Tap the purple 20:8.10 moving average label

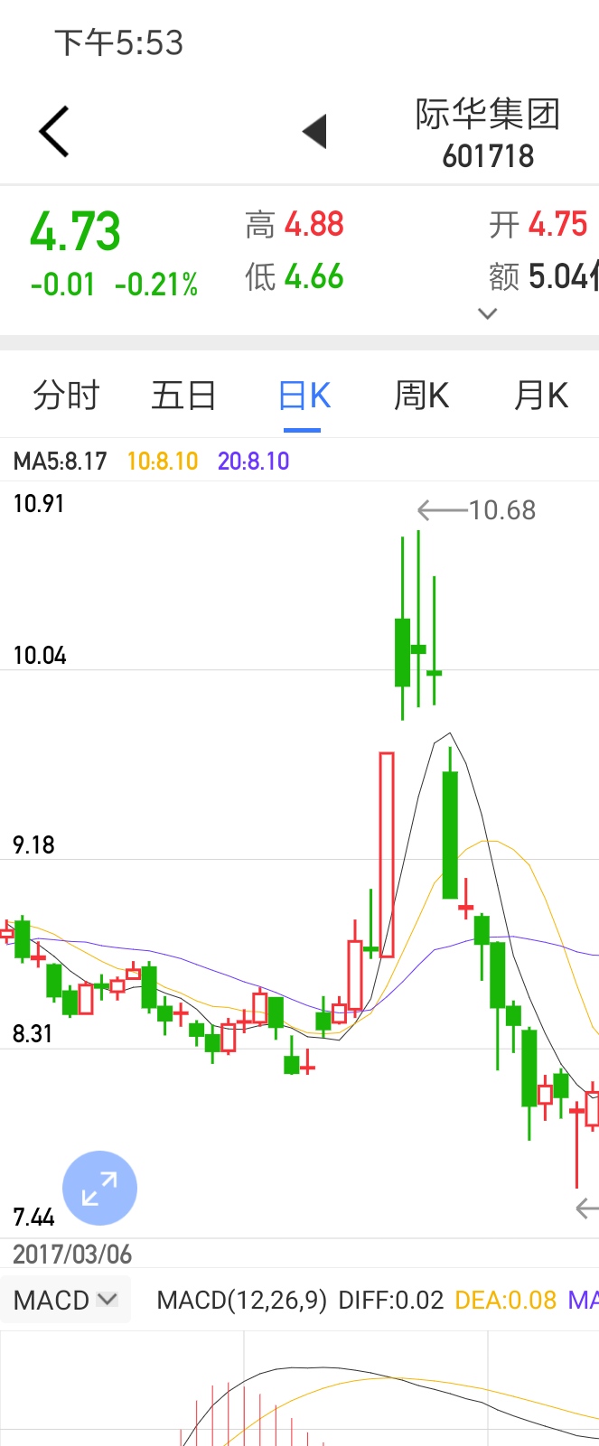point(254,462)
